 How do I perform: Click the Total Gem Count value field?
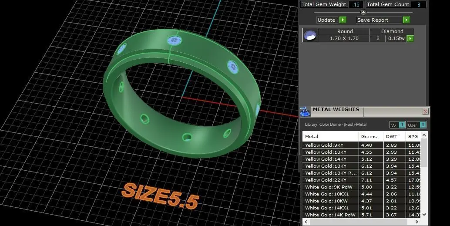click(419, 5)
